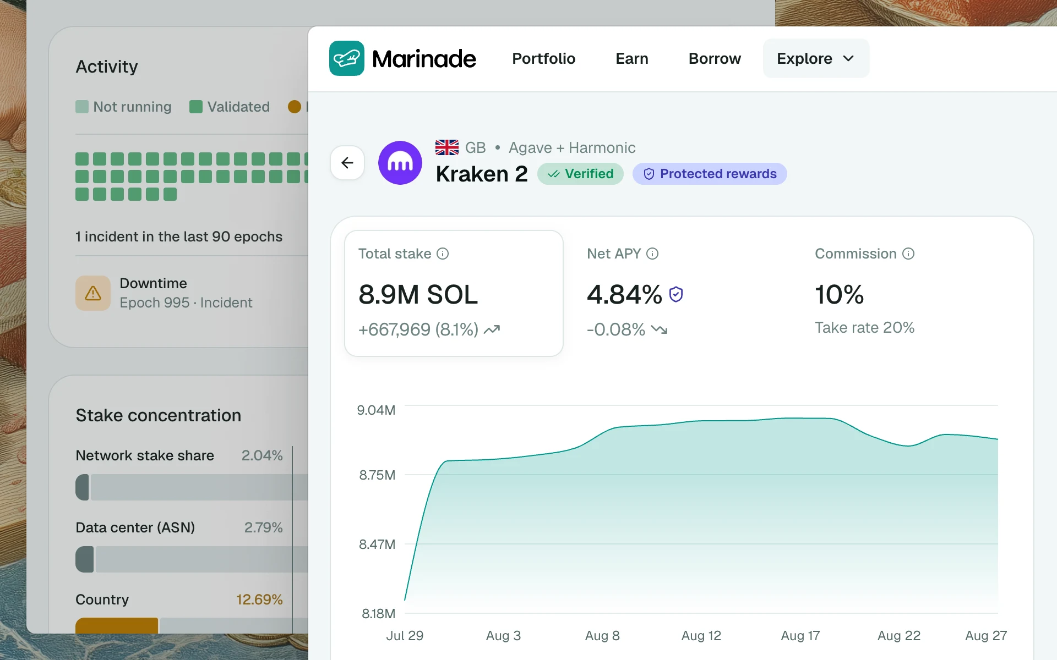Click the 2.04% network stake value

point(262,455)
